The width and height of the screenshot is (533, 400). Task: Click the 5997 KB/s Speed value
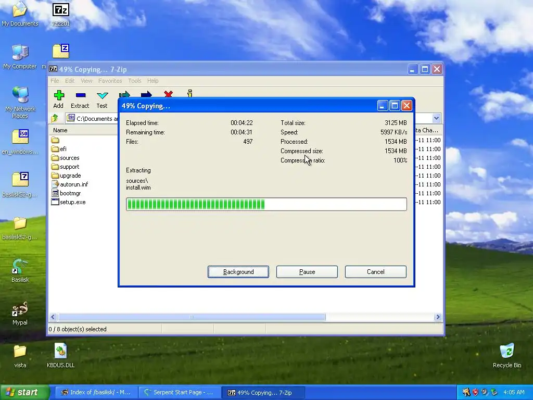[394, 132]
